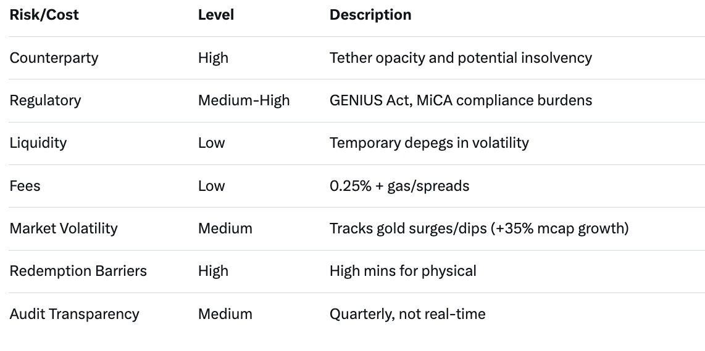Click the Tracks gold surges/dips description
The image size is (705, 351).
(x=479, y=228)
